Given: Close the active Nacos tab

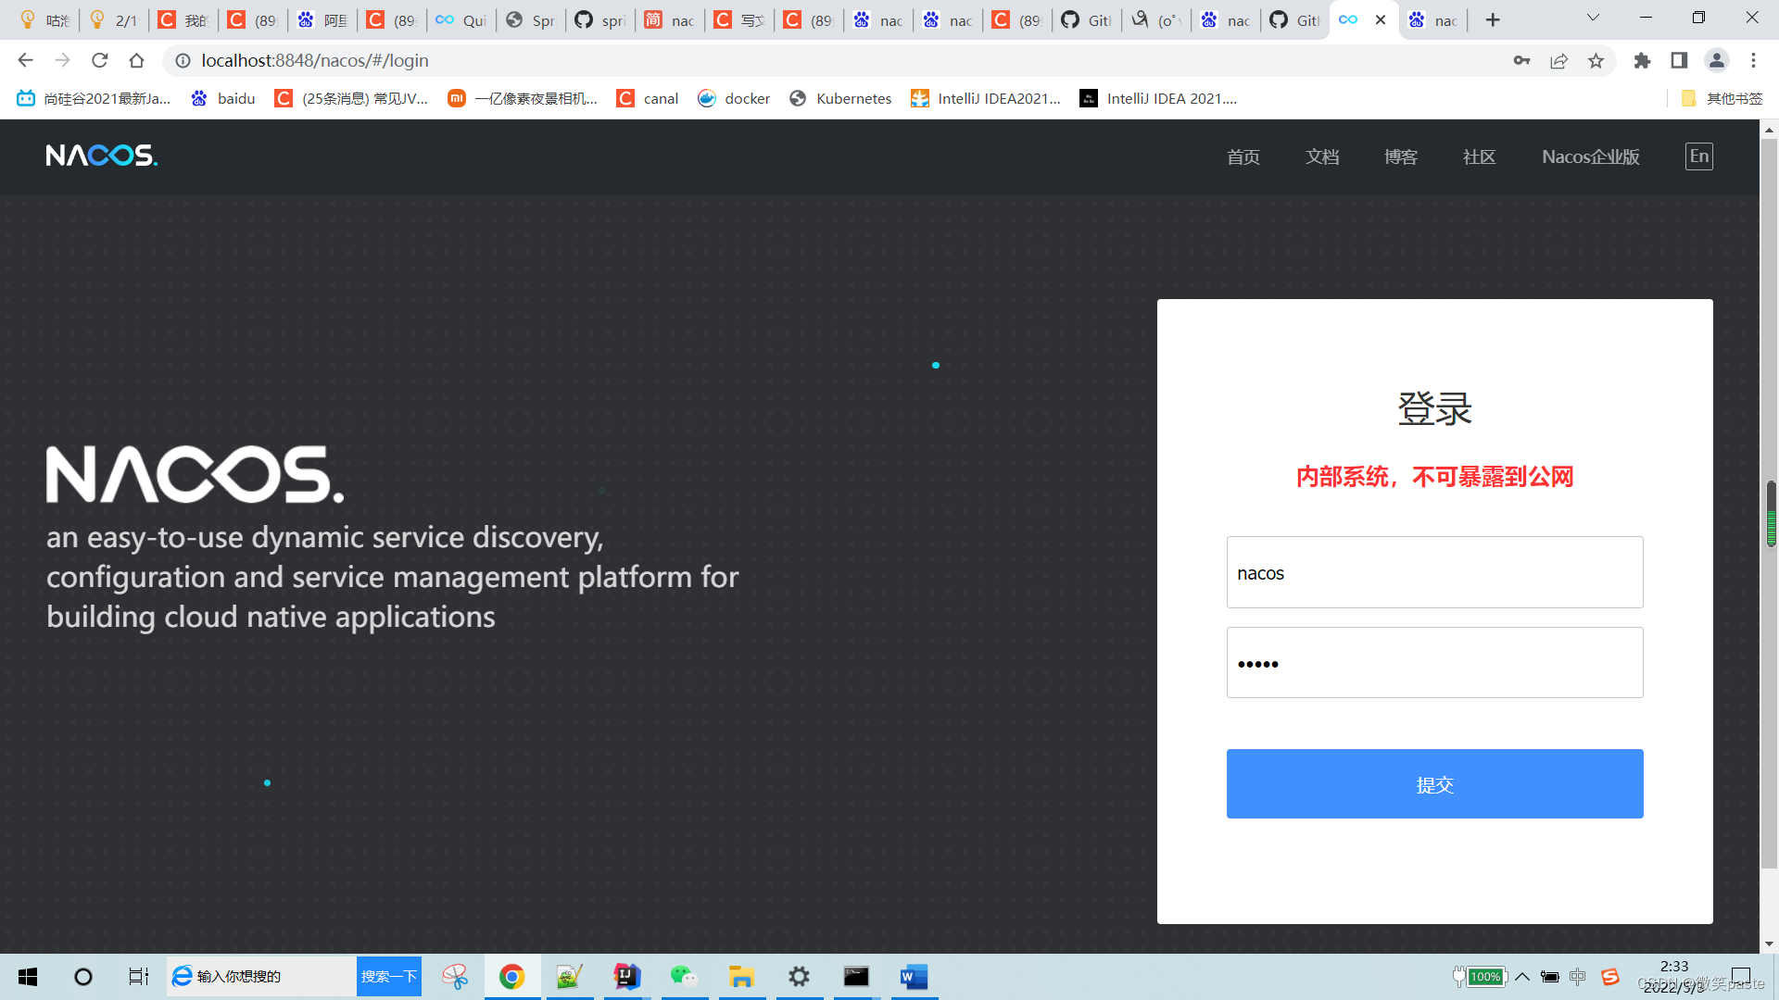Looking at the screenshot, I should (x=1381, y=19).
